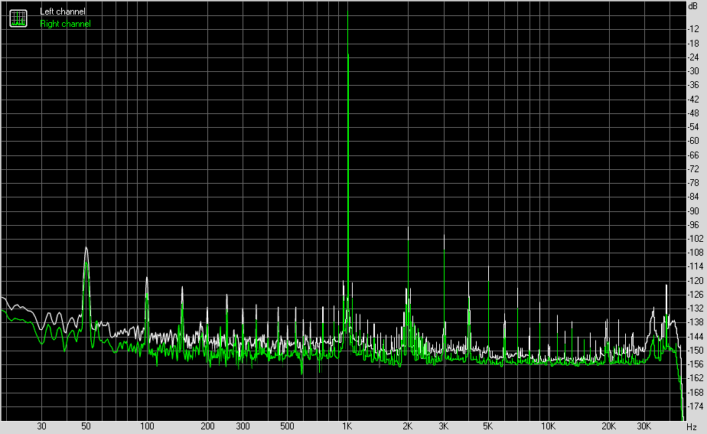707x434 pixels.
Task: Click the "Hz" axis unit label
Action: pos(692,426)
